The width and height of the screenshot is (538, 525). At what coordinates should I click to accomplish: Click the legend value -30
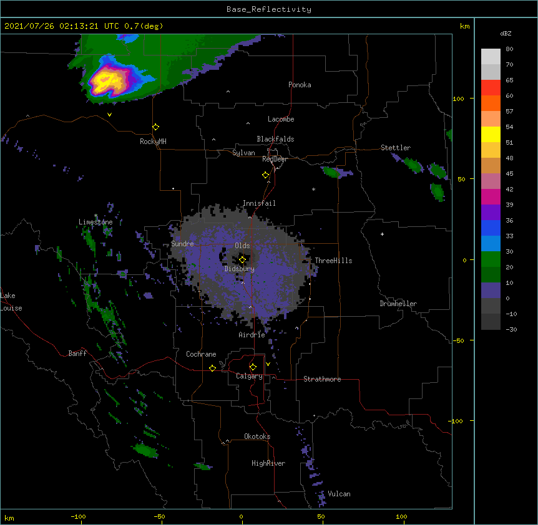click(511, 329)
